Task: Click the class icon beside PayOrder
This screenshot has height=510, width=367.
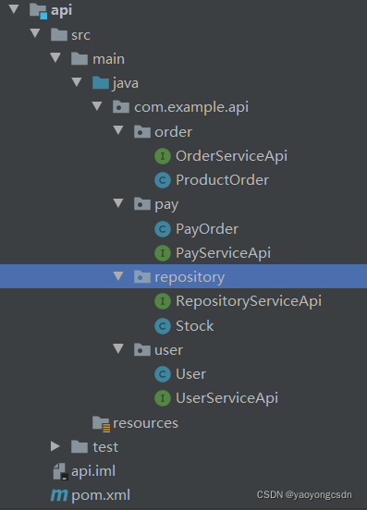Action: [x=163, y=228]
